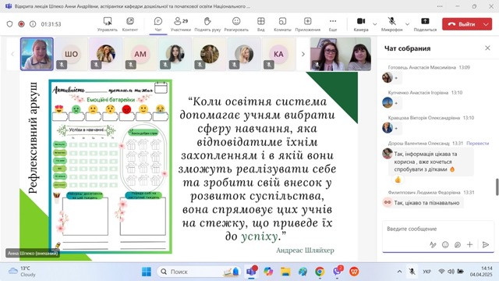The height and width of the screenshot is (281, 499).
Task: Leave the meeting with Выйти button
Action: click(x=462, y=24)
